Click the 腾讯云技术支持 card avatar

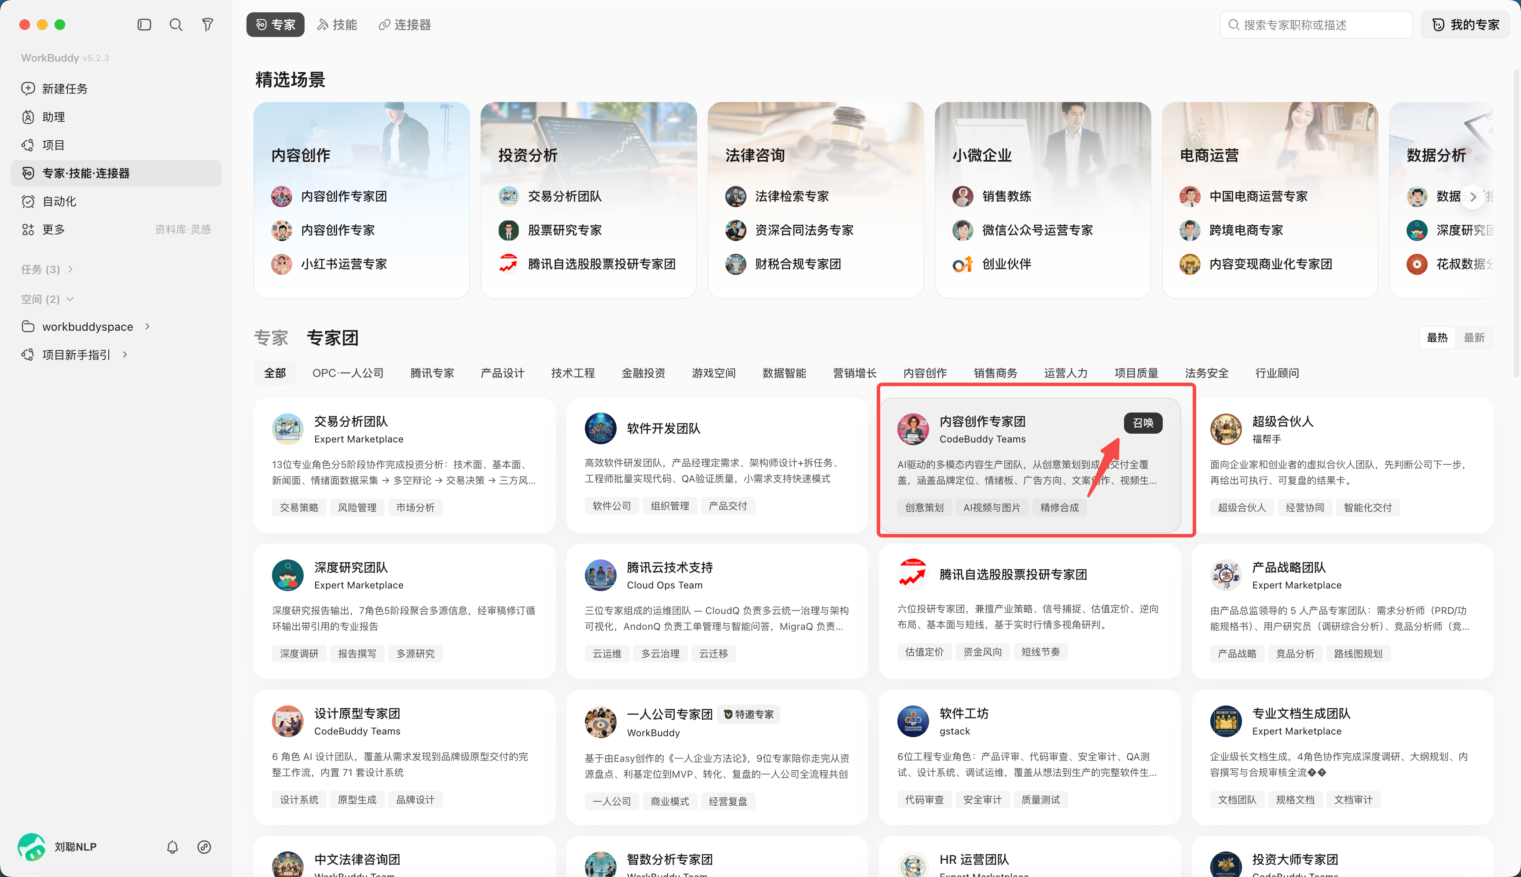click(x=601, y=575)
